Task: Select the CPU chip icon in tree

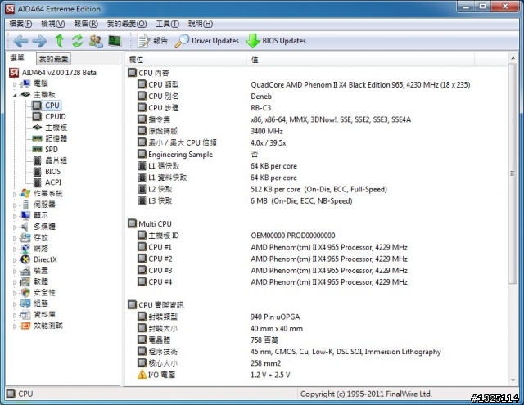Action: pyautogui.click(x=36, y=106)
